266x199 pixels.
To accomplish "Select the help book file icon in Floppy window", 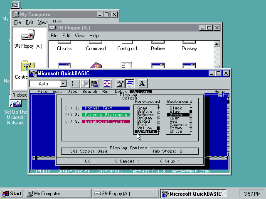I will [96, 65].
